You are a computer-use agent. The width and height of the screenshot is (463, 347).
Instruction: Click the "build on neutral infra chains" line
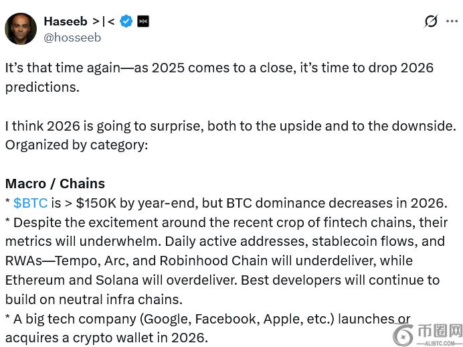(93, 299)
